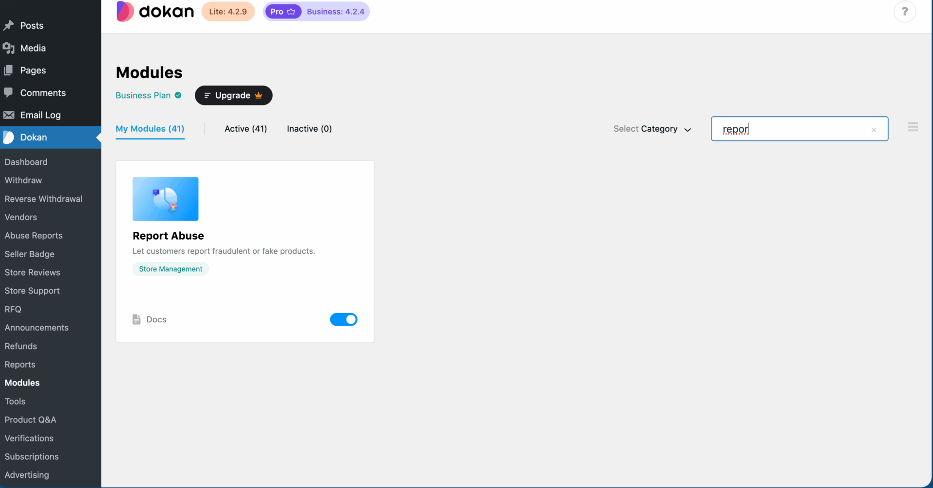The width and height of the screenshot is (933, 488).
Task: Click the list view icon beside search
Action: click(913, 126)
